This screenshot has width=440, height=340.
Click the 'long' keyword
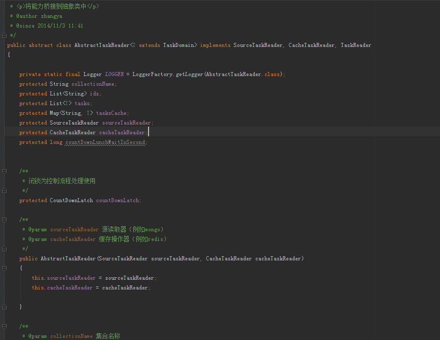(x=56, y=142)
